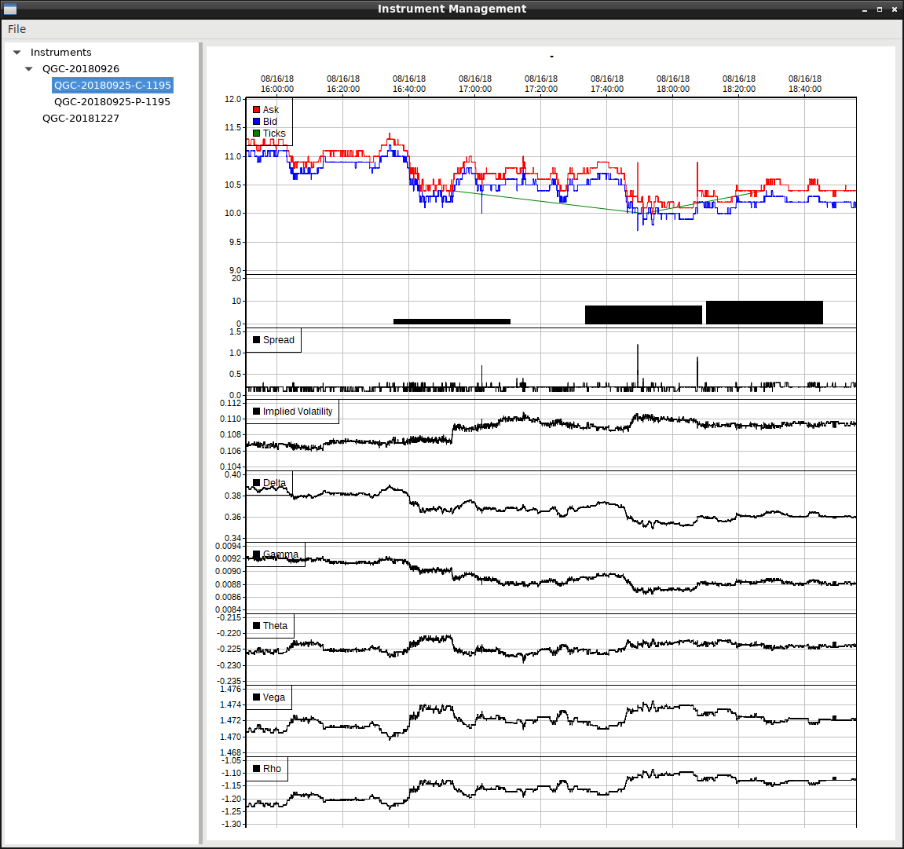This screenshot has width=904, height=849.
Task: Click the Gamma legend swatch icon
Action: 257,554
